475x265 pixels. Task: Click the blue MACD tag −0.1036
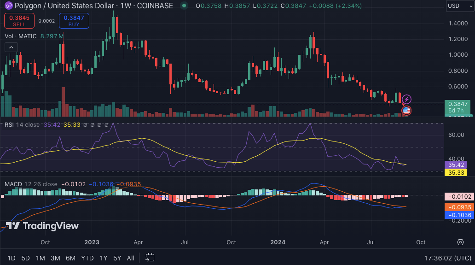pos(459,215)
